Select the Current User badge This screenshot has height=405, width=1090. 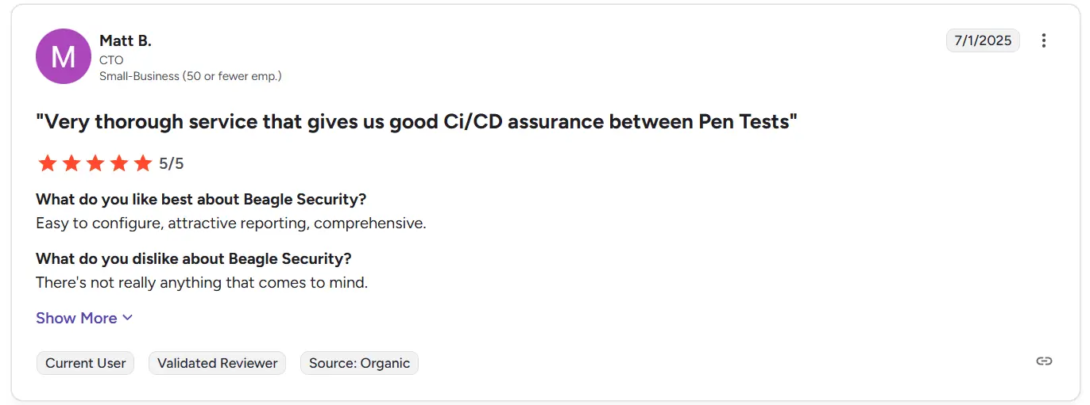coord(85,363)
